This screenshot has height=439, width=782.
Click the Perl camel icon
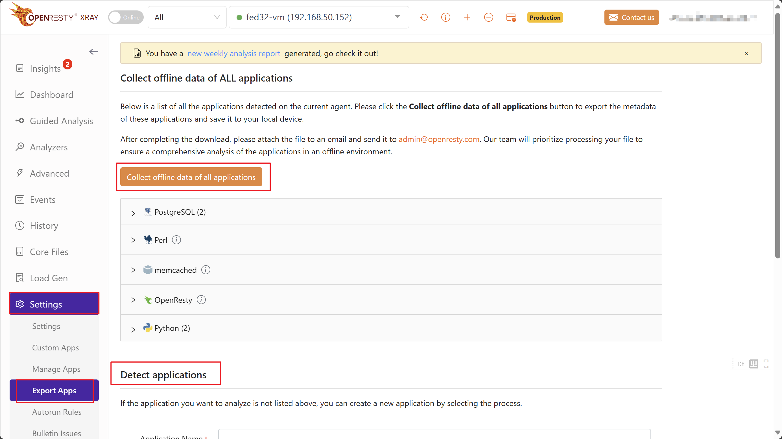coord(148,240)
